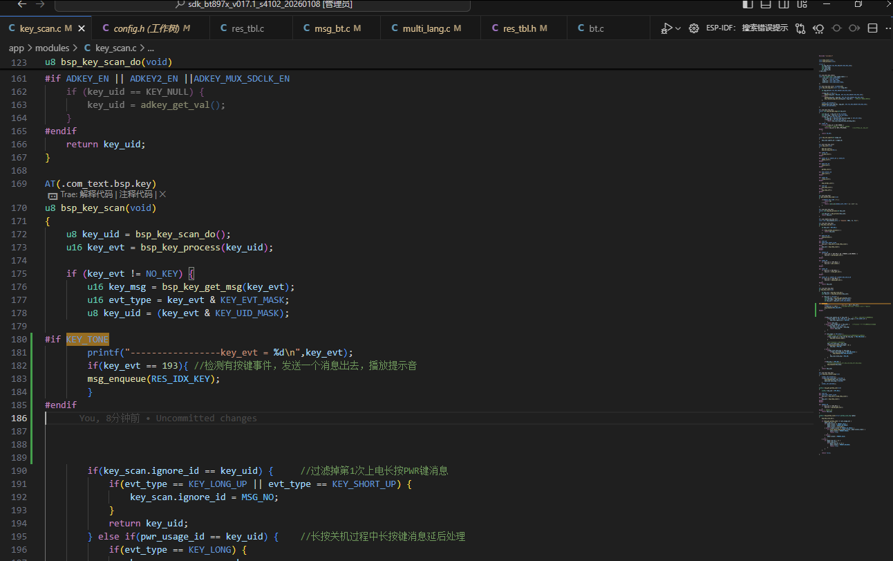This screenshot has width=893, height=561.
Task: Go back using the navigation arrow
Action: (21, 4)
